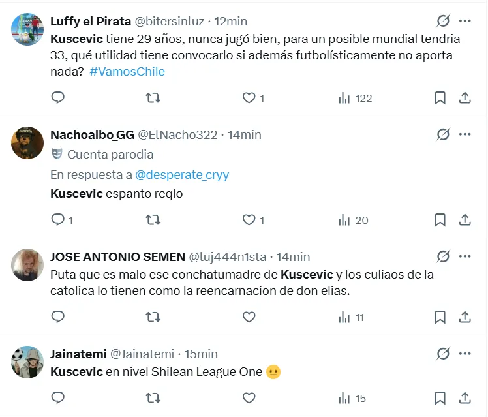Share Luffy el Pirata's tweet
This screenshot has width=488, height=417.
tap(465, 98)
